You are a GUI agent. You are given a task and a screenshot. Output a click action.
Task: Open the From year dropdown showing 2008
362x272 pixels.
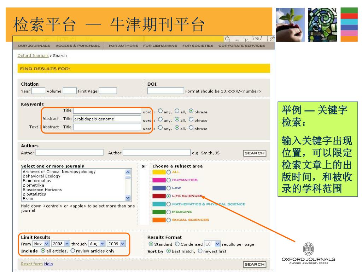(x=60, y=244)
